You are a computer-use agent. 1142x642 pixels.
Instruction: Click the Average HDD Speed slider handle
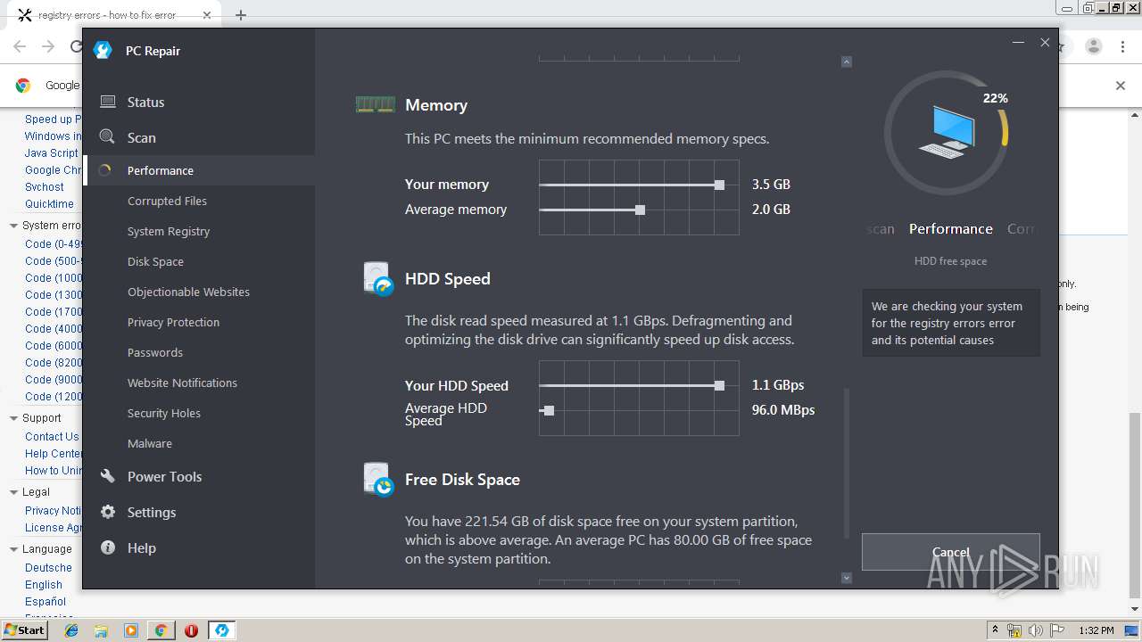coord(549,410)
